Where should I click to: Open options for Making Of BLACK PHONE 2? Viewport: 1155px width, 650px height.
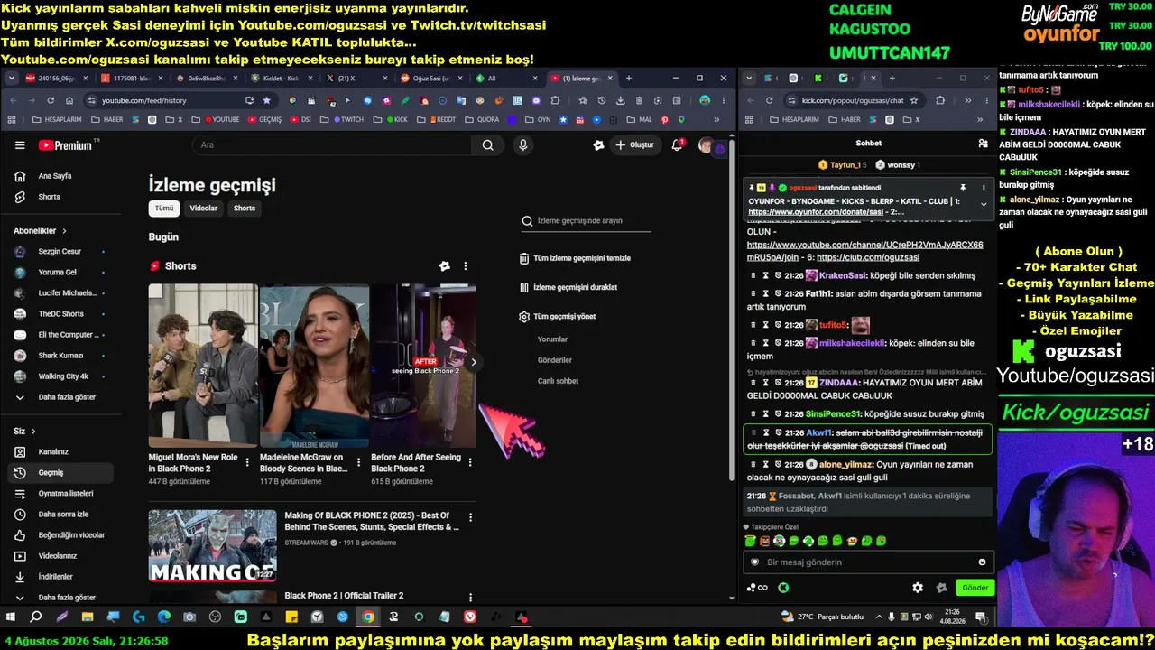pos(469,517)
